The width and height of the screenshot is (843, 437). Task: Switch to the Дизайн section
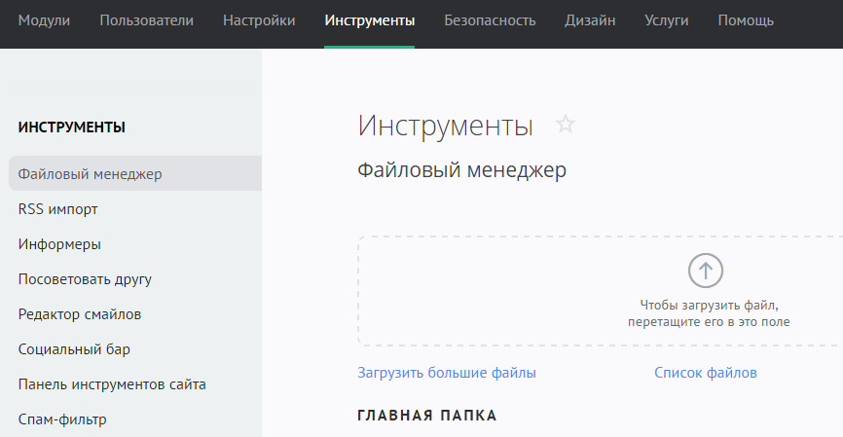(x=590, y=20)
